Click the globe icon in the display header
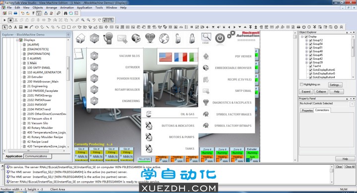 164,38
